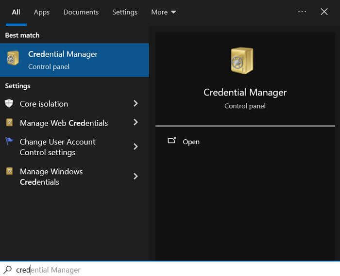The width and height of the screenshot is (340, 276).
Task: Click the Open link for Credential Manager
Action: point(191,142)
